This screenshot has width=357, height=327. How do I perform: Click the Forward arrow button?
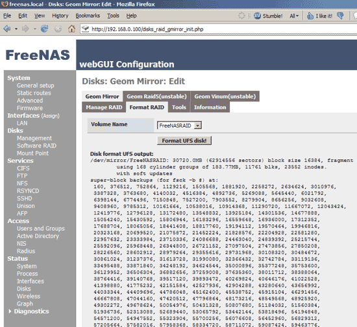25,29
